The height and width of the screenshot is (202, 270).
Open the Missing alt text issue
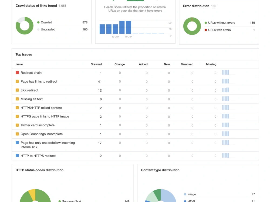point(32,99)
